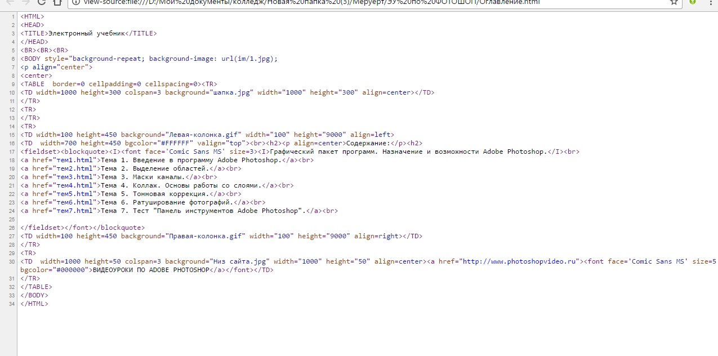Click line number 16 in the gutter
The image size is (718, 356).
coord(12,143)
